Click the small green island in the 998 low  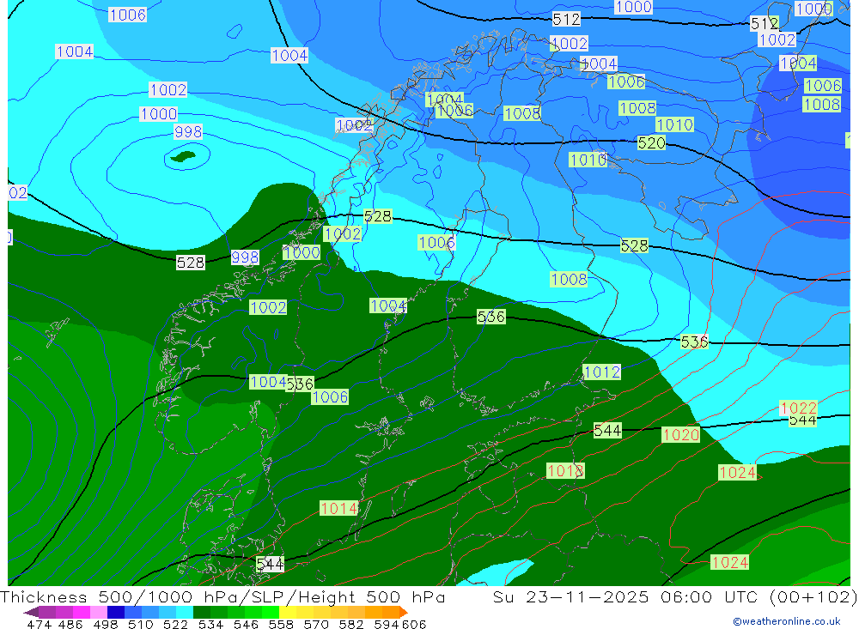[x=183, y=157]
